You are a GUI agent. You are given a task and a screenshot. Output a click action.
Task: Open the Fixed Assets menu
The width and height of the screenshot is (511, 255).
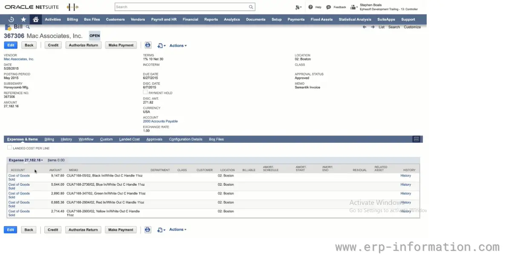pyautogui.click(x=322, y=20)
